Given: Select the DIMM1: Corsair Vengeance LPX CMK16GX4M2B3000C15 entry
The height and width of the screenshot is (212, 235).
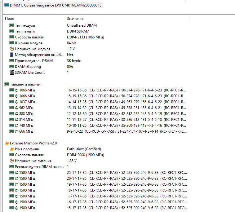Looking at the screenshot, I should (x=55, y=5).
